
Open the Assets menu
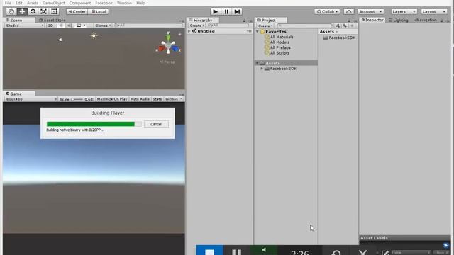(33, 3)
